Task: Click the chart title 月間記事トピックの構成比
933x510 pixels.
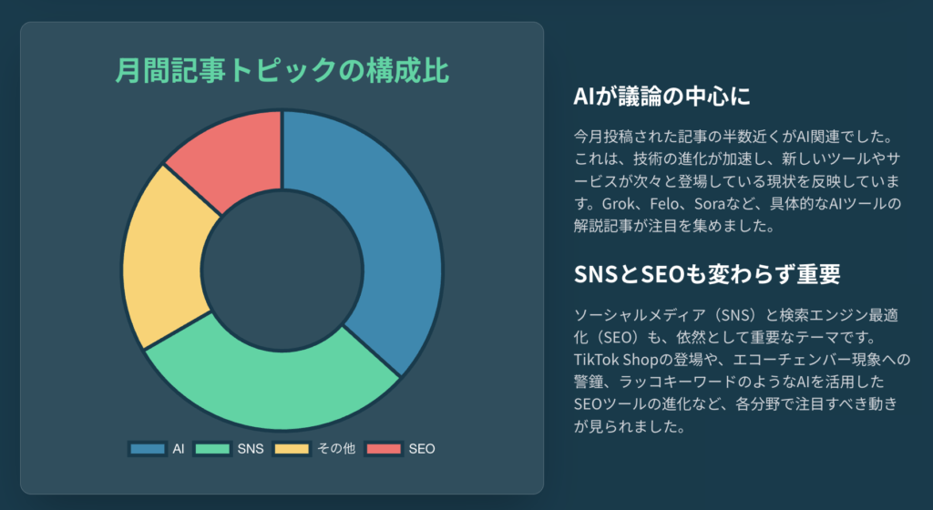Action: point(282,71)
